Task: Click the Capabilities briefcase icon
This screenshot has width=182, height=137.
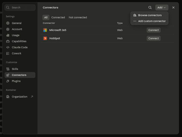Action: (x=8, y=41)
